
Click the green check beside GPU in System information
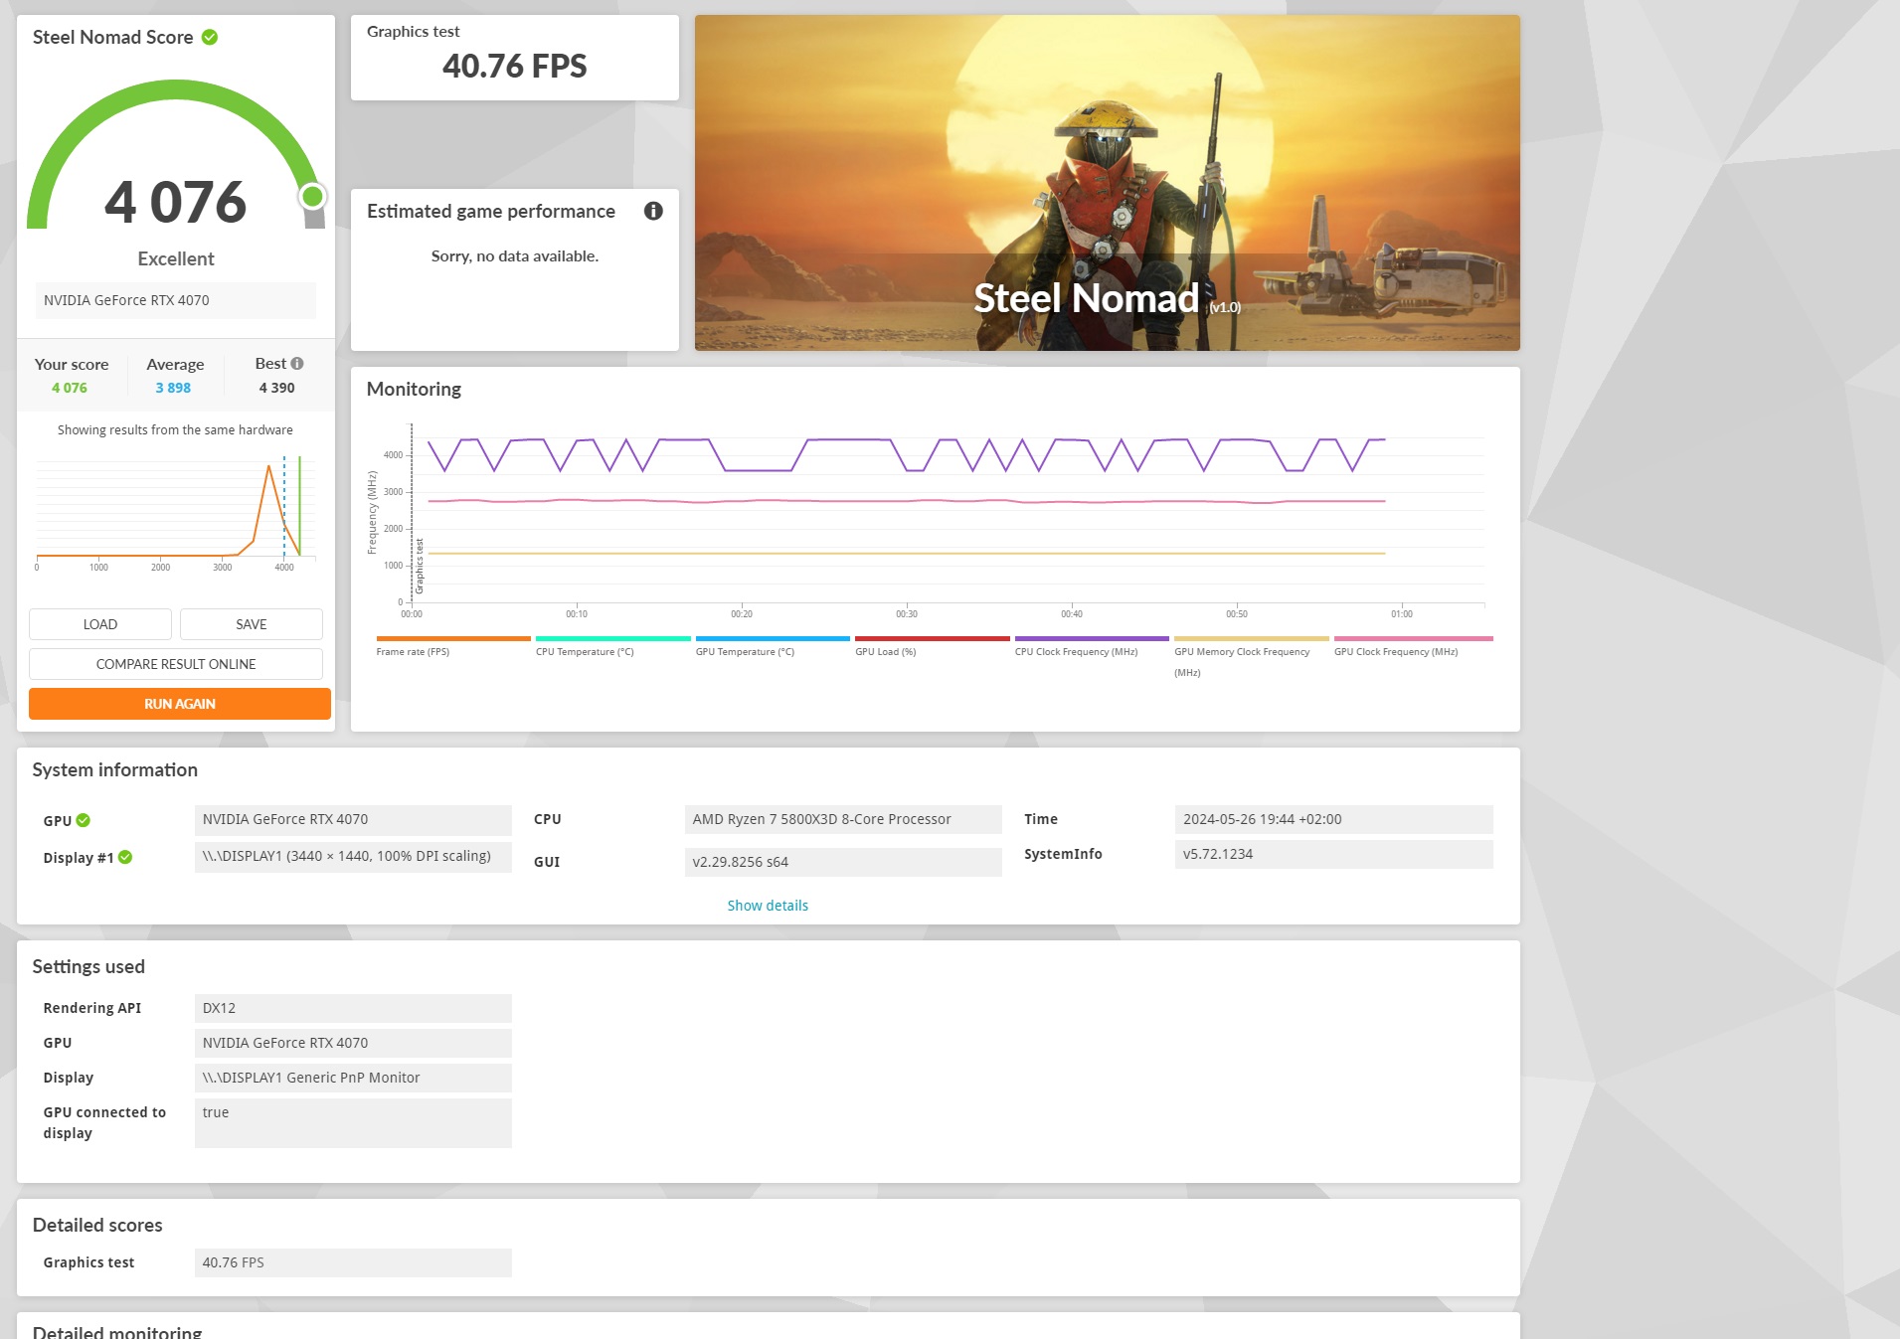coord(84,820)
